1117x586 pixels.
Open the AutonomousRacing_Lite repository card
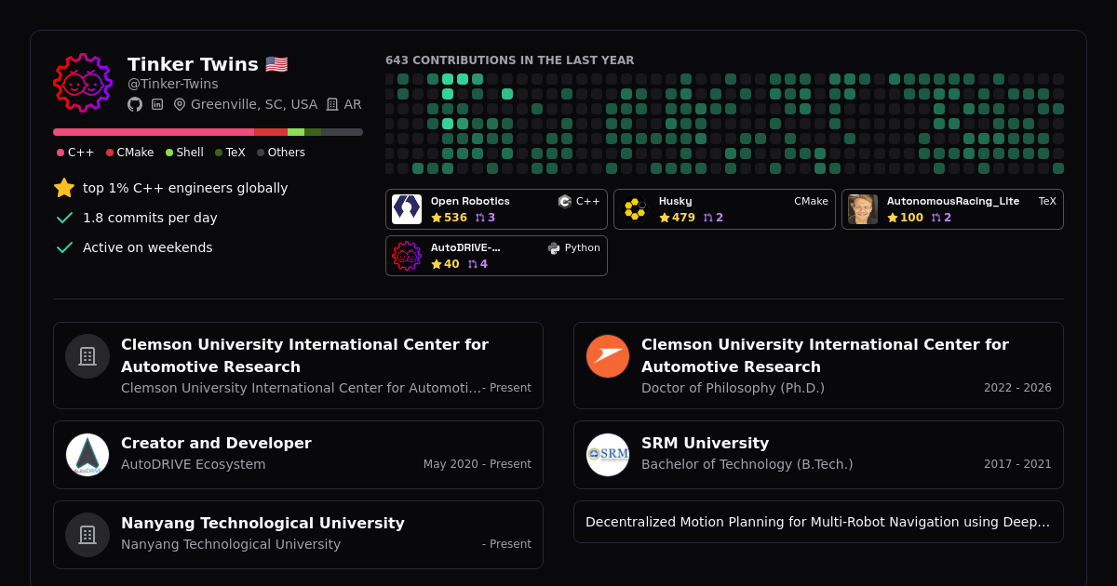pyautogui.click(x=952, y=209)
